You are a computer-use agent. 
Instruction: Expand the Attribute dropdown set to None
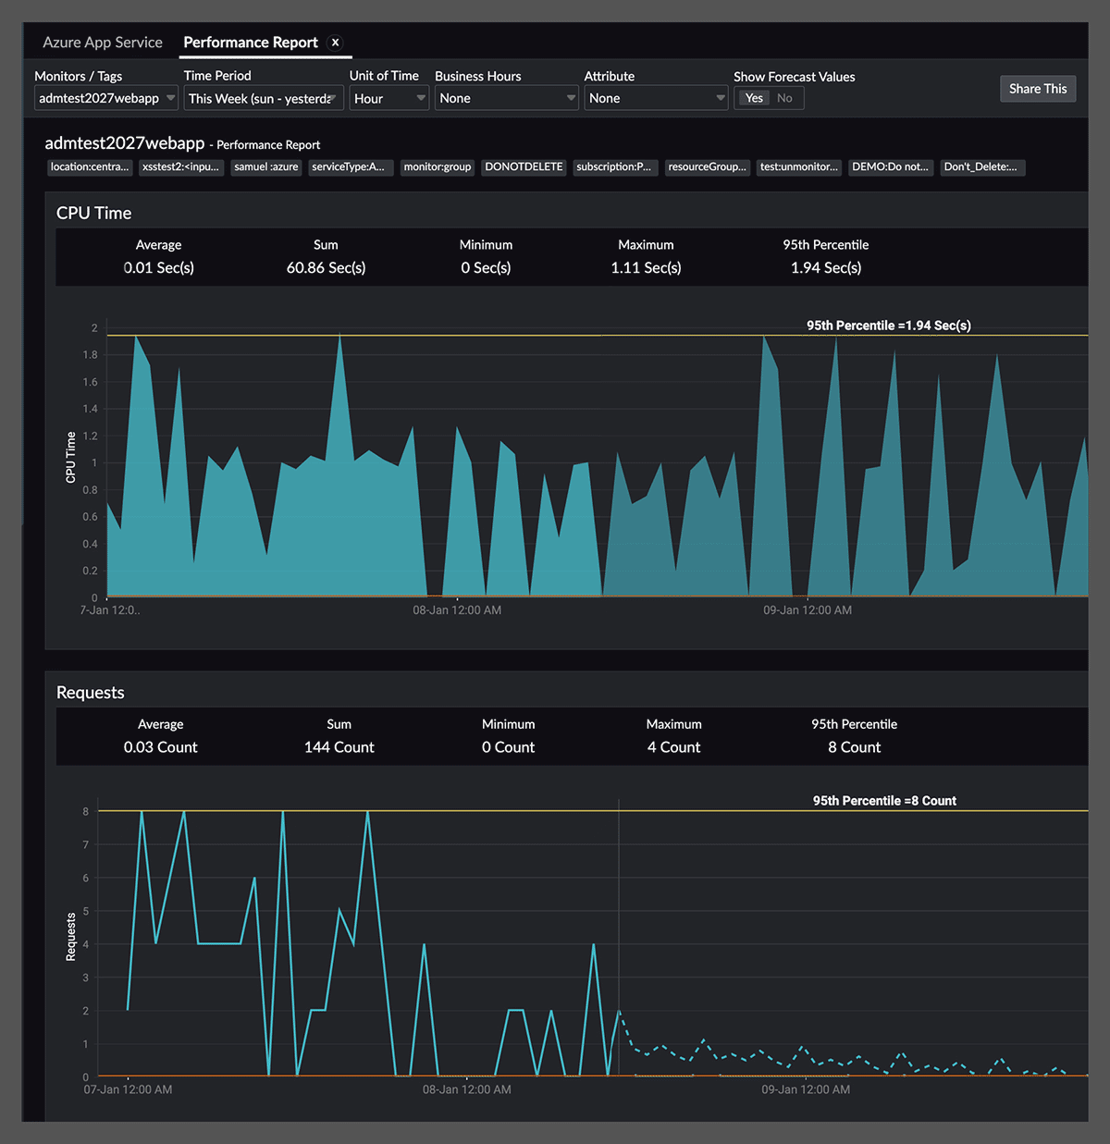click(656, 97)
